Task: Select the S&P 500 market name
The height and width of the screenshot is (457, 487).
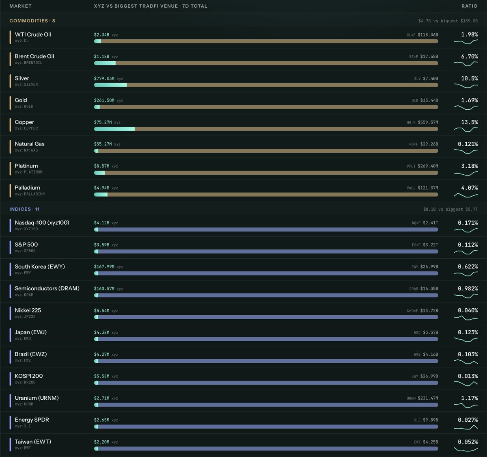Action: [26, 245]
